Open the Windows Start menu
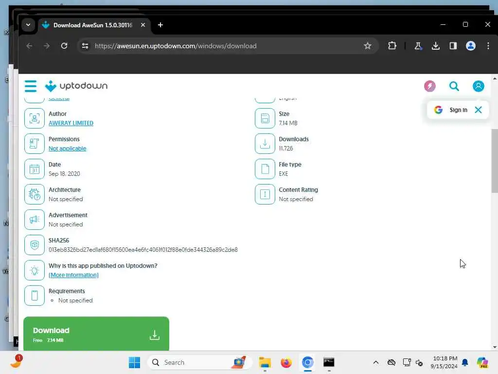 coord(134,362)
